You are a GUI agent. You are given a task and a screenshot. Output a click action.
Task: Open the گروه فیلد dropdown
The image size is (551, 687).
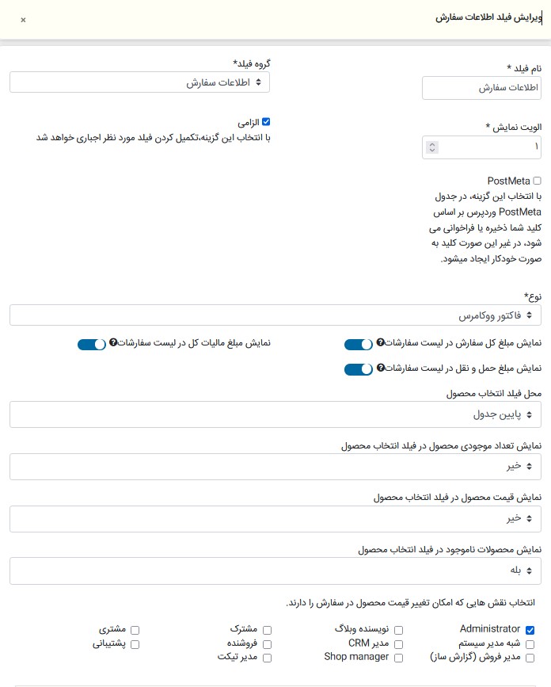(x=140, y=82)
